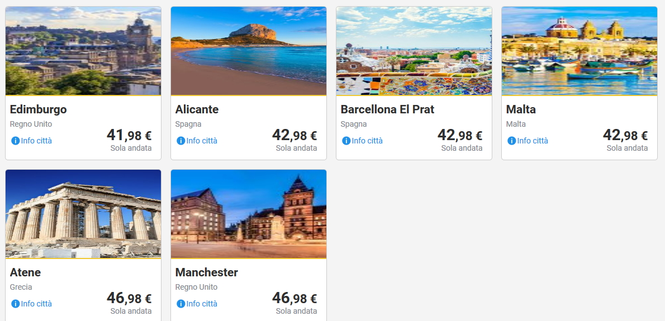Click the info icon on Alicante card
The image size is (665, 321).
pos(181,141)
